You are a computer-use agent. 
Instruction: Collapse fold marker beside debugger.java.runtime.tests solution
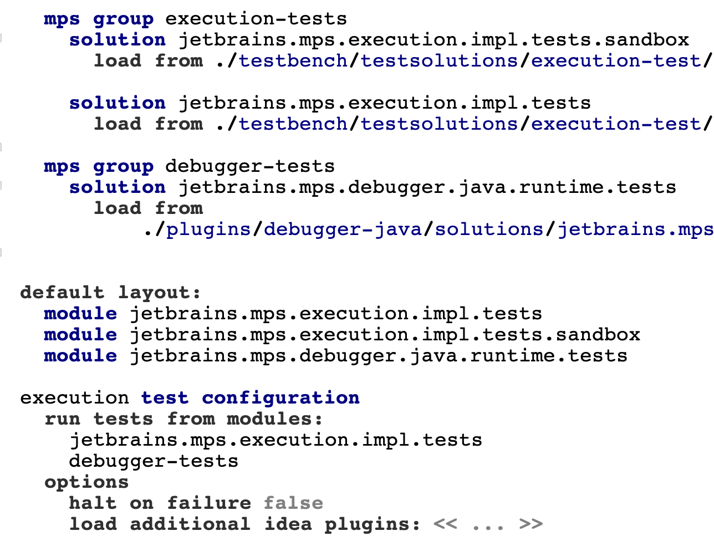click(1, 186)
